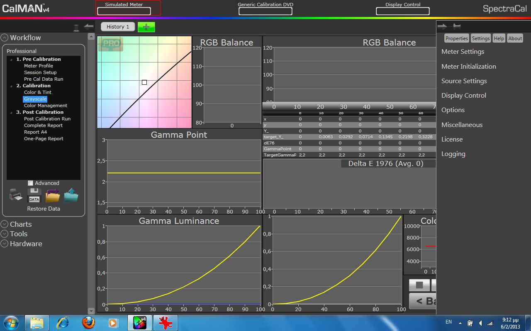Open CalMAN from the Windows taskbar

140,323
